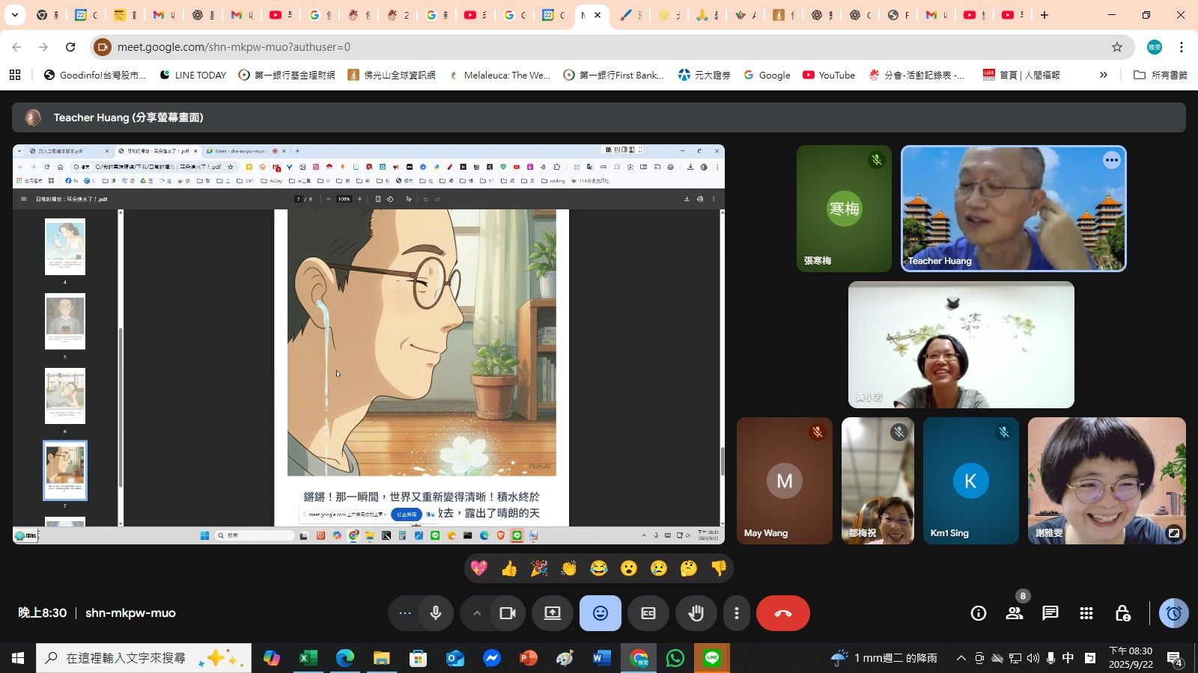Open Microsoft Excel from the taskbar
The height and width of the screenshot is (673, 1198).
308,658
